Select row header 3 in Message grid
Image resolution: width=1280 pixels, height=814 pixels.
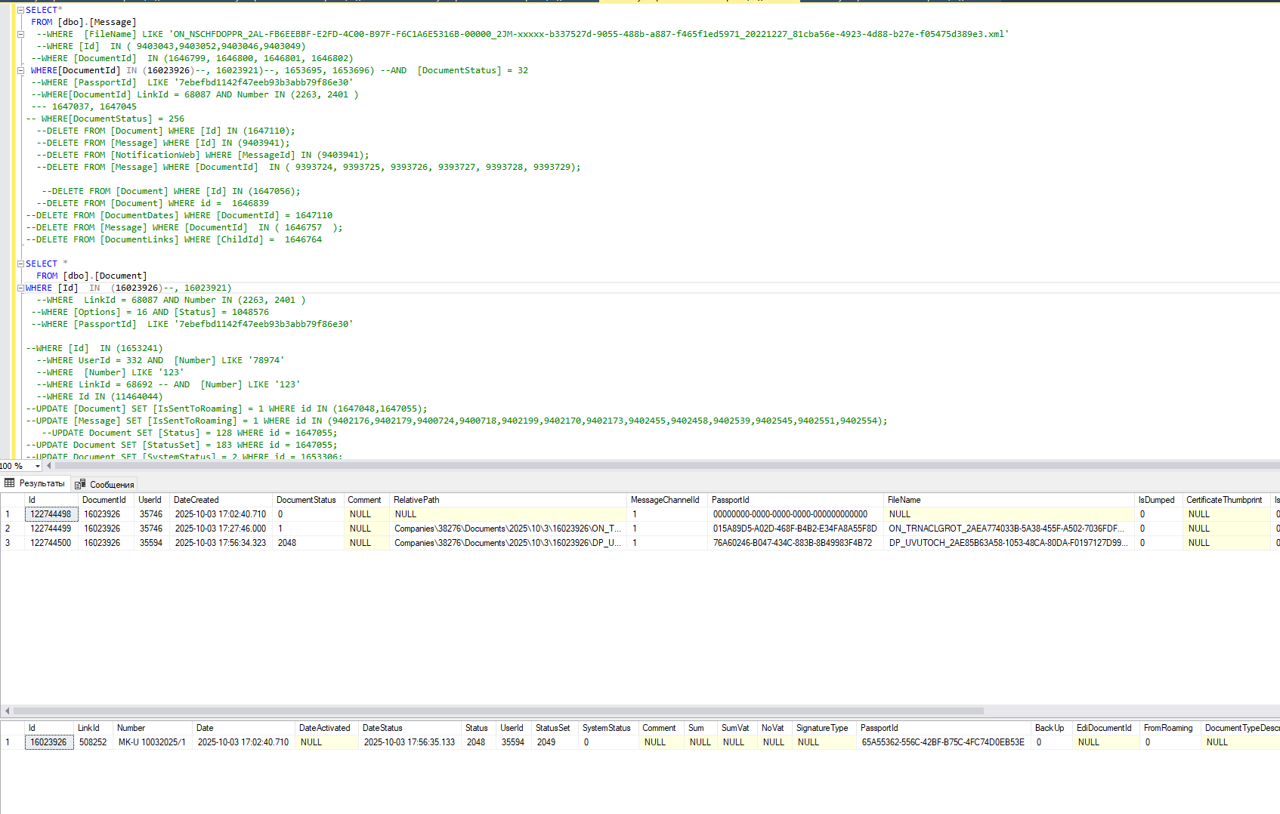(x=12, y=543)
